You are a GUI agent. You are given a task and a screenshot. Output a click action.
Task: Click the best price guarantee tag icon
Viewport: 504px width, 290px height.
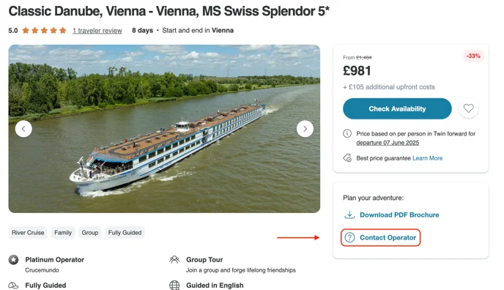(347, 158)
